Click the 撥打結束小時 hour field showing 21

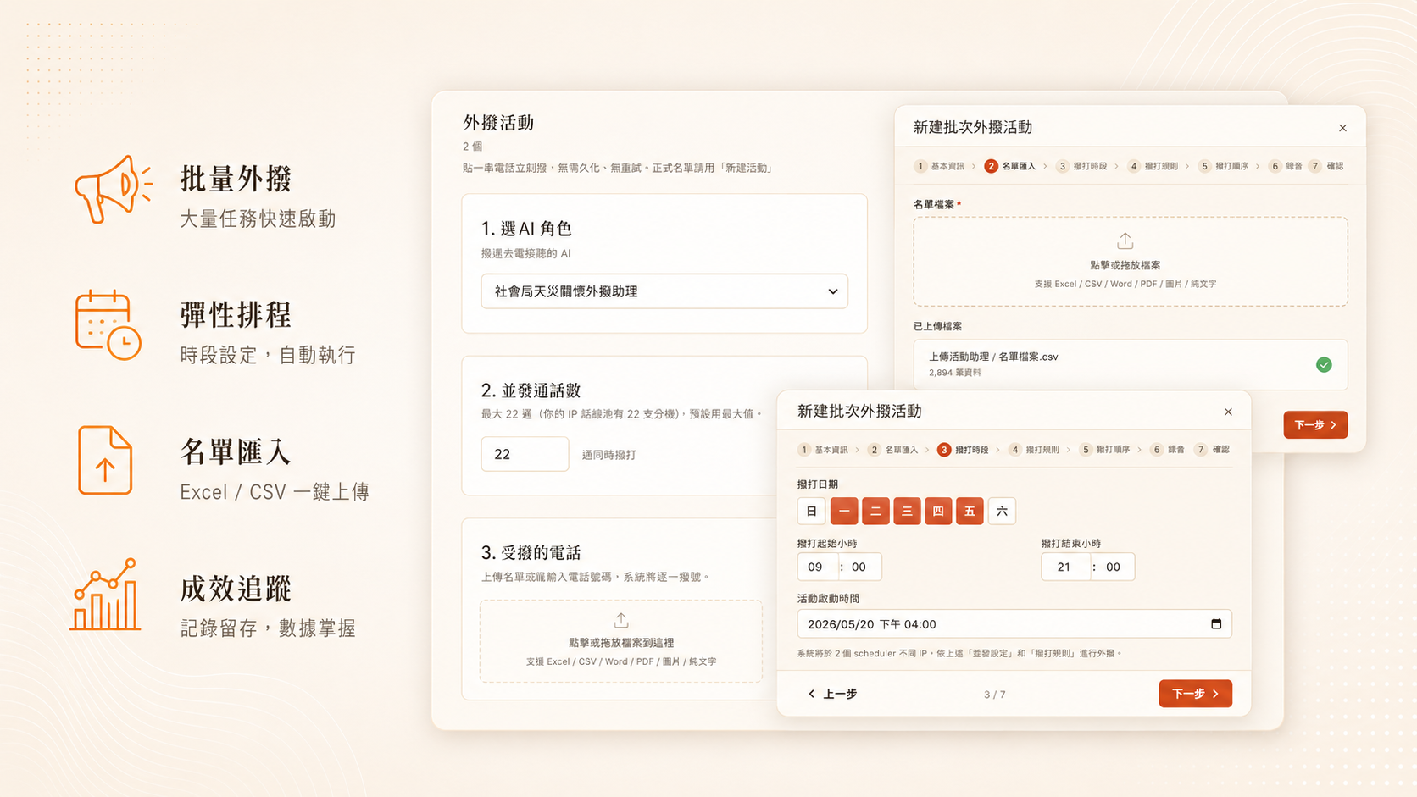(1064, 567)
